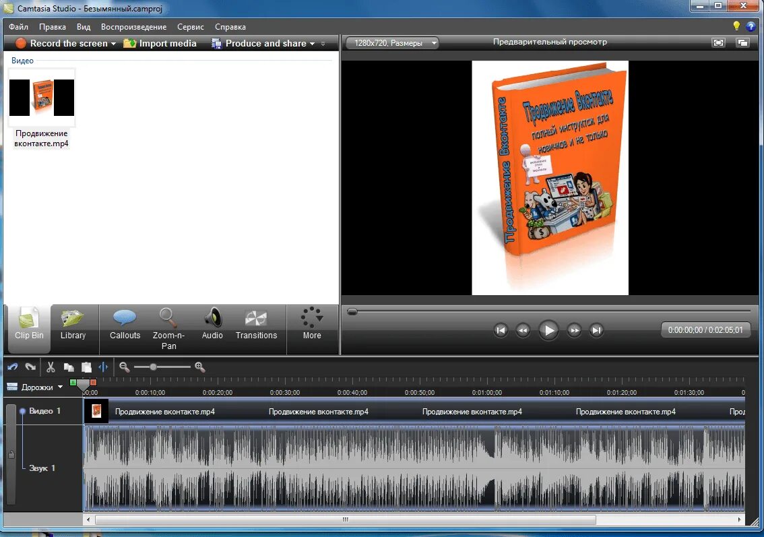Click the timeline playhead handle

84,385
